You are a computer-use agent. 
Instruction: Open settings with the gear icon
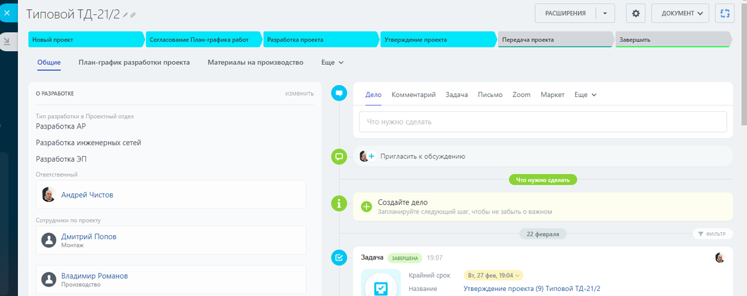click(636, 13)
